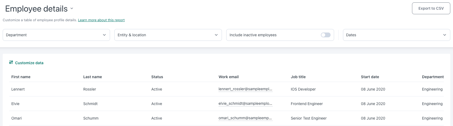Click the Employee details page title
The image size is (453, 126).
coord(36,9)
